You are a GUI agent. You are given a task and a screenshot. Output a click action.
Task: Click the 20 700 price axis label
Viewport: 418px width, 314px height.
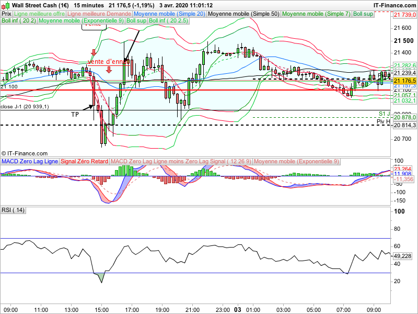(402, 139)
